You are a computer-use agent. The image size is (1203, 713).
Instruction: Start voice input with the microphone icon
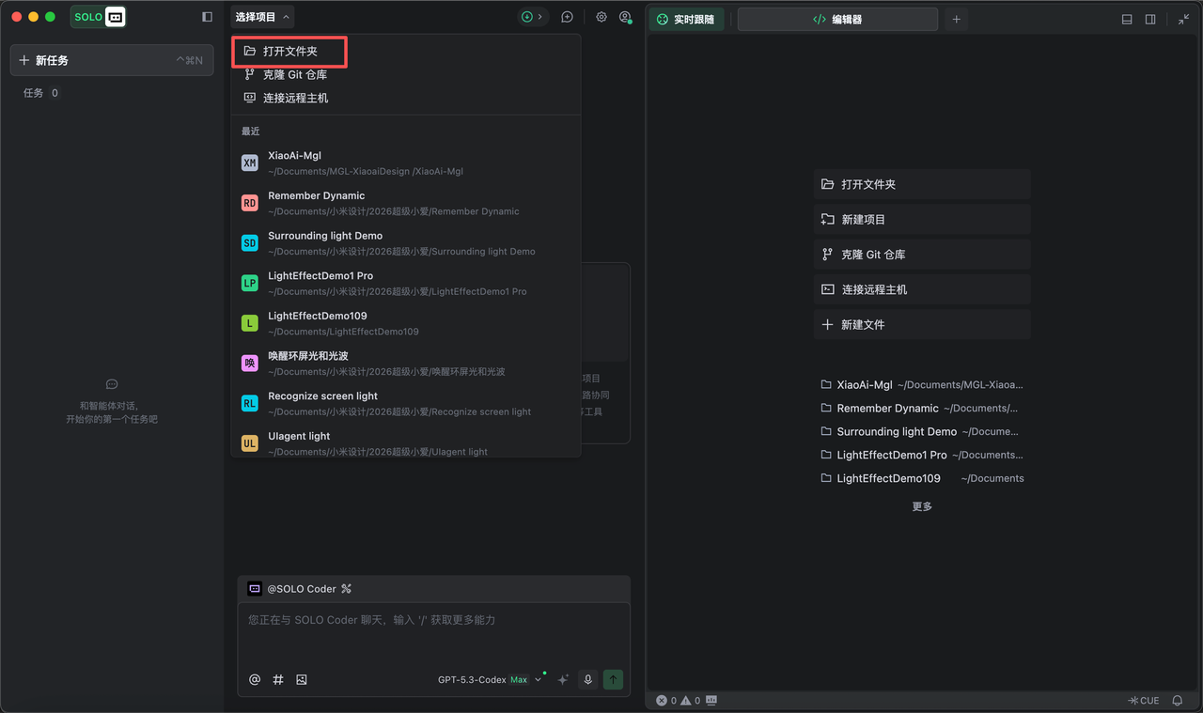point(588,679)
